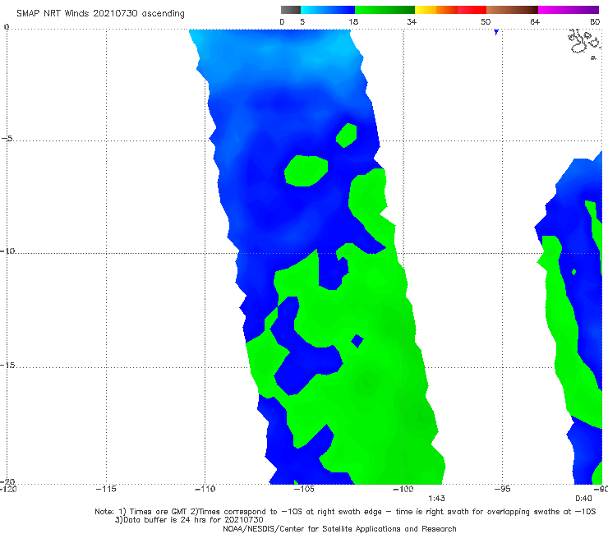The width and height of the screenshot is (608, 534).
Task: Click the note '3)Data buffer is 24 hrs for 20210730'
Action: click(x=189, y=520)
